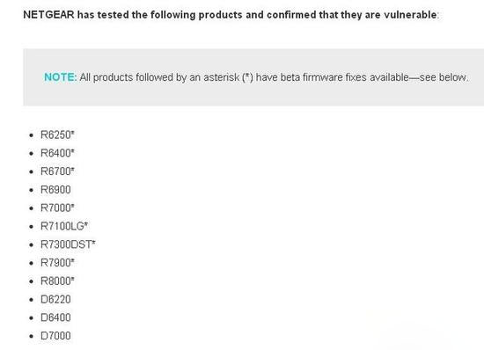
Task: Click the NOTE label in gray box
Action: coord(60,77)
